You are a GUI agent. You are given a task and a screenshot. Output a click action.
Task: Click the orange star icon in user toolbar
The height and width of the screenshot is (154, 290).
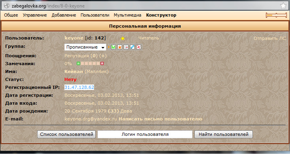click(x=120, y=47)
